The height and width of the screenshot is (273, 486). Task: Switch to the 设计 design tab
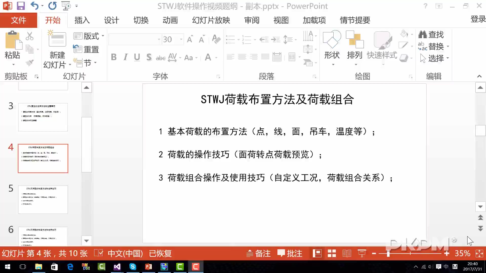(111, 20)
